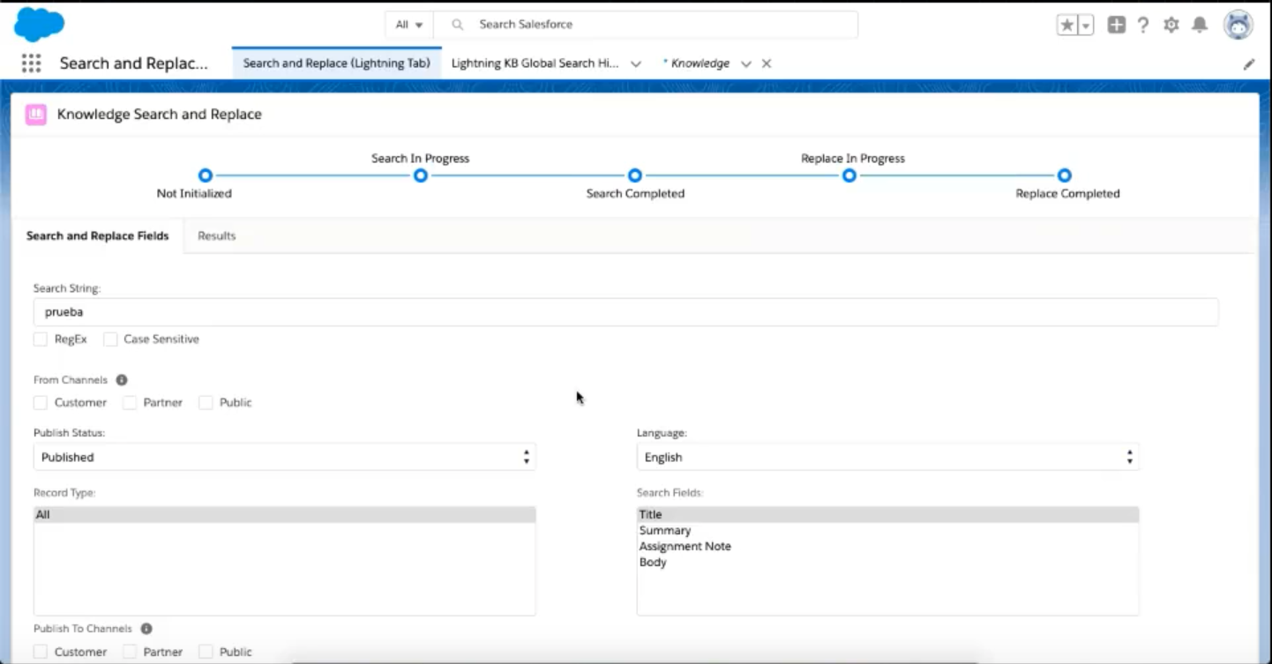Click the Replace In Progress step marker
Viewport: 1272px width, 664px height.
(x=849, y=175)
